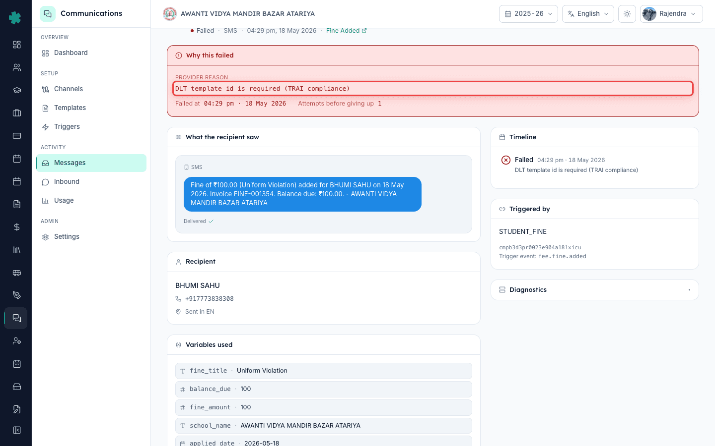Click the Timeline calendar icon

(502, 137)
